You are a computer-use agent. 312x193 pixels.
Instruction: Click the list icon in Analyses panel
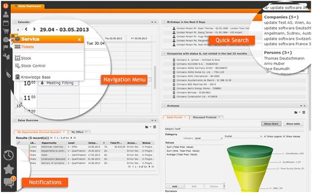tap(304, 112)
